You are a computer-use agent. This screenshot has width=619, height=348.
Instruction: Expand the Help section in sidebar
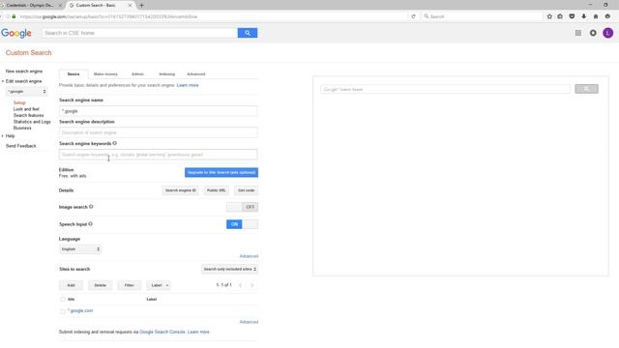coord(3,135)
